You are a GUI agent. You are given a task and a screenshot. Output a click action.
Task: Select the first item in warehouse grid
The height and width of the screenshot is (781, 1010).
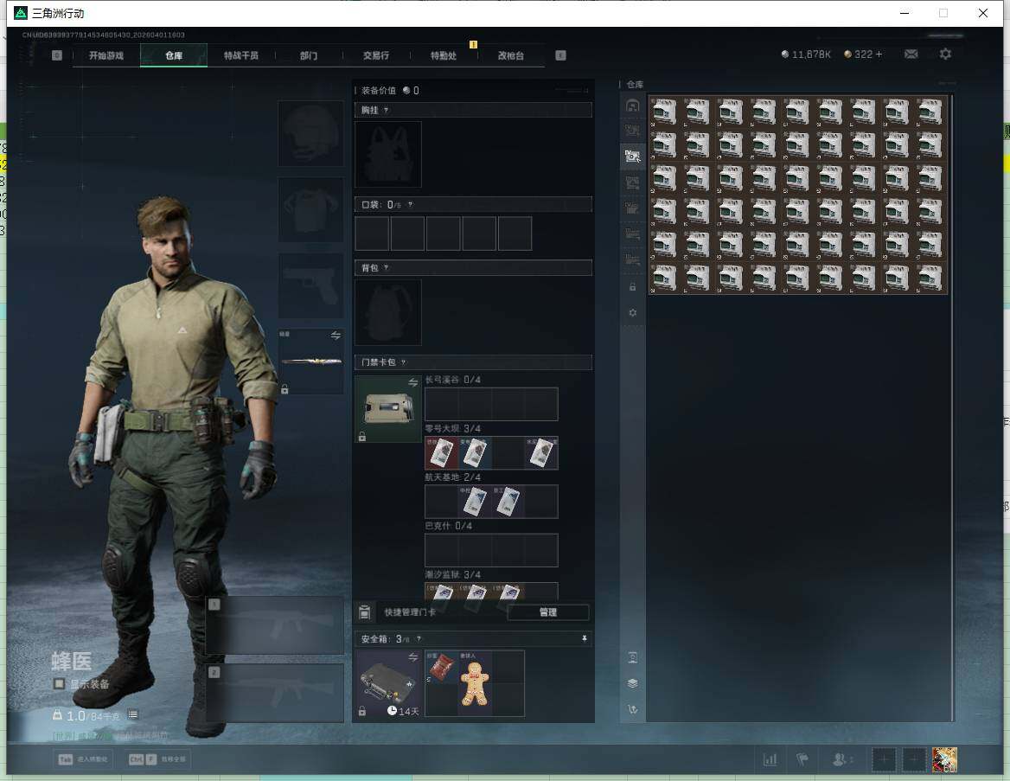click(x=665, y=112)
